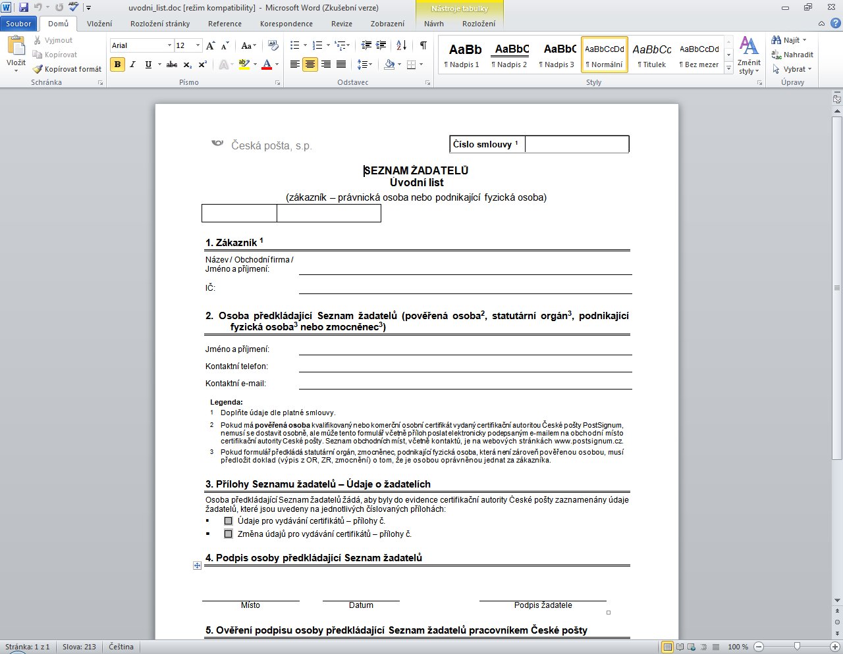This screenshot has width=843, height=654.
Task: Toggle italic formatting
Action: click(x=132, y=64)
